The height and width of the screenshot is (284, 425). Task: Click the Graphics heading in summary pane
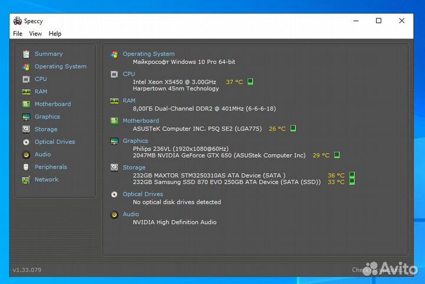[x=135, y=141]
